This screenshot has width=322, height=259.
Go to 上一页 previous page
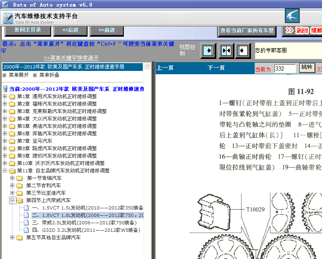(165, 68)
